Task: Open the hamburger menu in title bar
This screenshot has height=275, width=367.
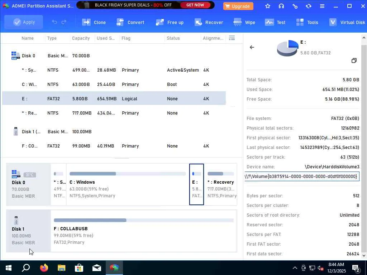Action: pos(322,6)
